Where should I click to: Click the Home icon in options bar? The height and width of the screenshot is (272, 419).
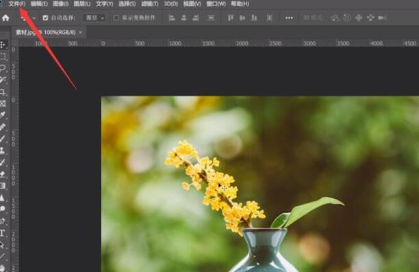click(x=5, y=18)
